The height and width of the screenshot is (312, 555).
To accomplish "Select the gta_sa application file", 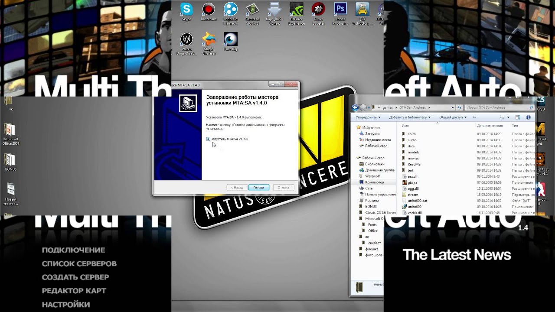I will pos(412,182).
